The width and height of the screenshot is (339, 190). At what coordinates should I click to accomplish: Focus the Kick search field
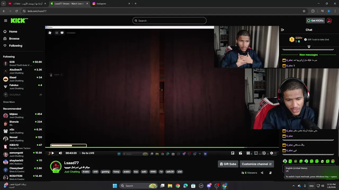pyautogui.click(x=169, y=21)
